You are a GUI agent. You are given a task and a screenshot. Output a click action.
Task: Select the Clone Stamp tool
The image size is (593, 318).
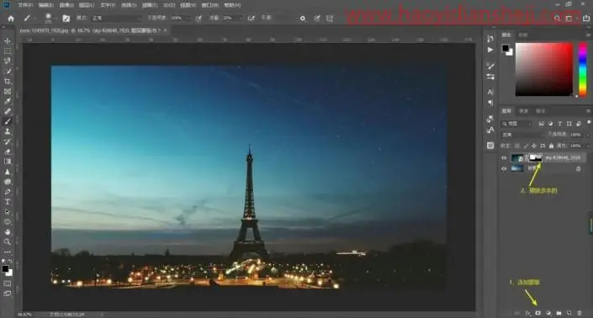(8, 131)
